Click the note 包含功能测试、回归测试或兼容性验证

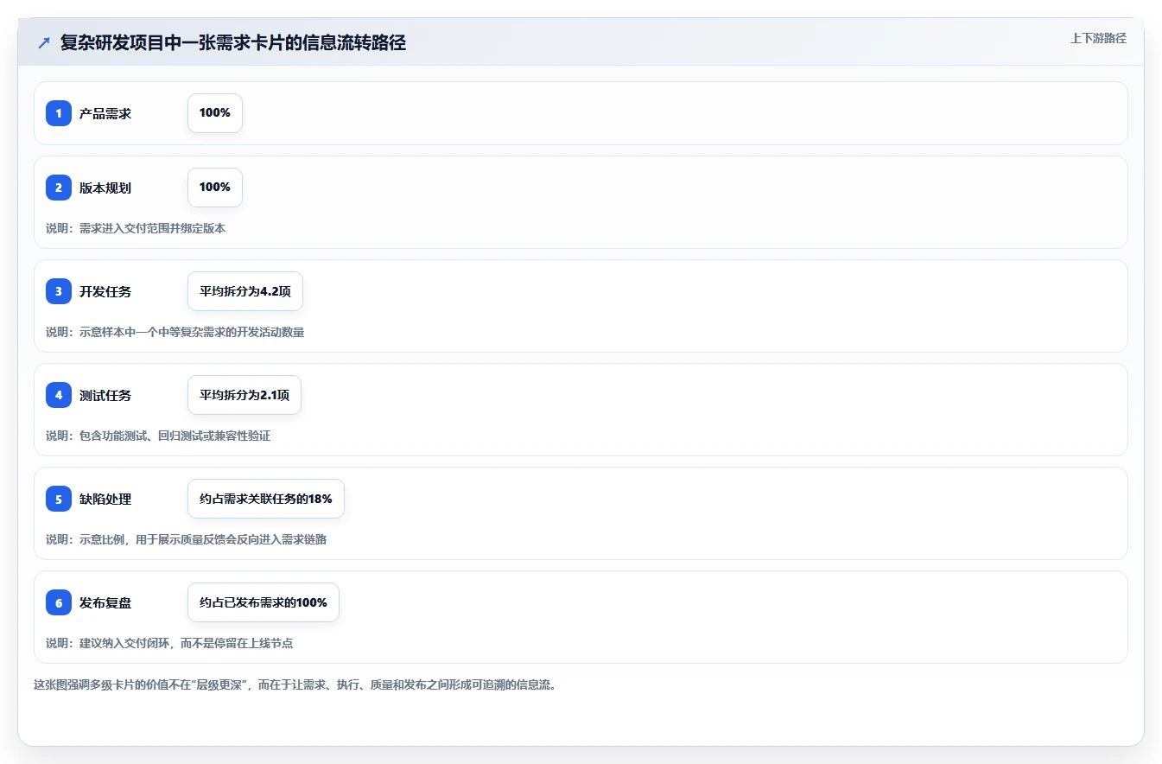[x=158, y=436]
